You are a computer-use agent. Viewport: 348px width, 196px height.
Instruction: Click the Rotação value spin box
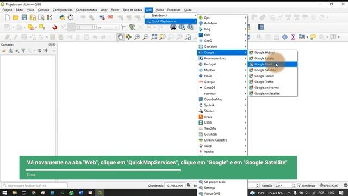coord(285,186)
